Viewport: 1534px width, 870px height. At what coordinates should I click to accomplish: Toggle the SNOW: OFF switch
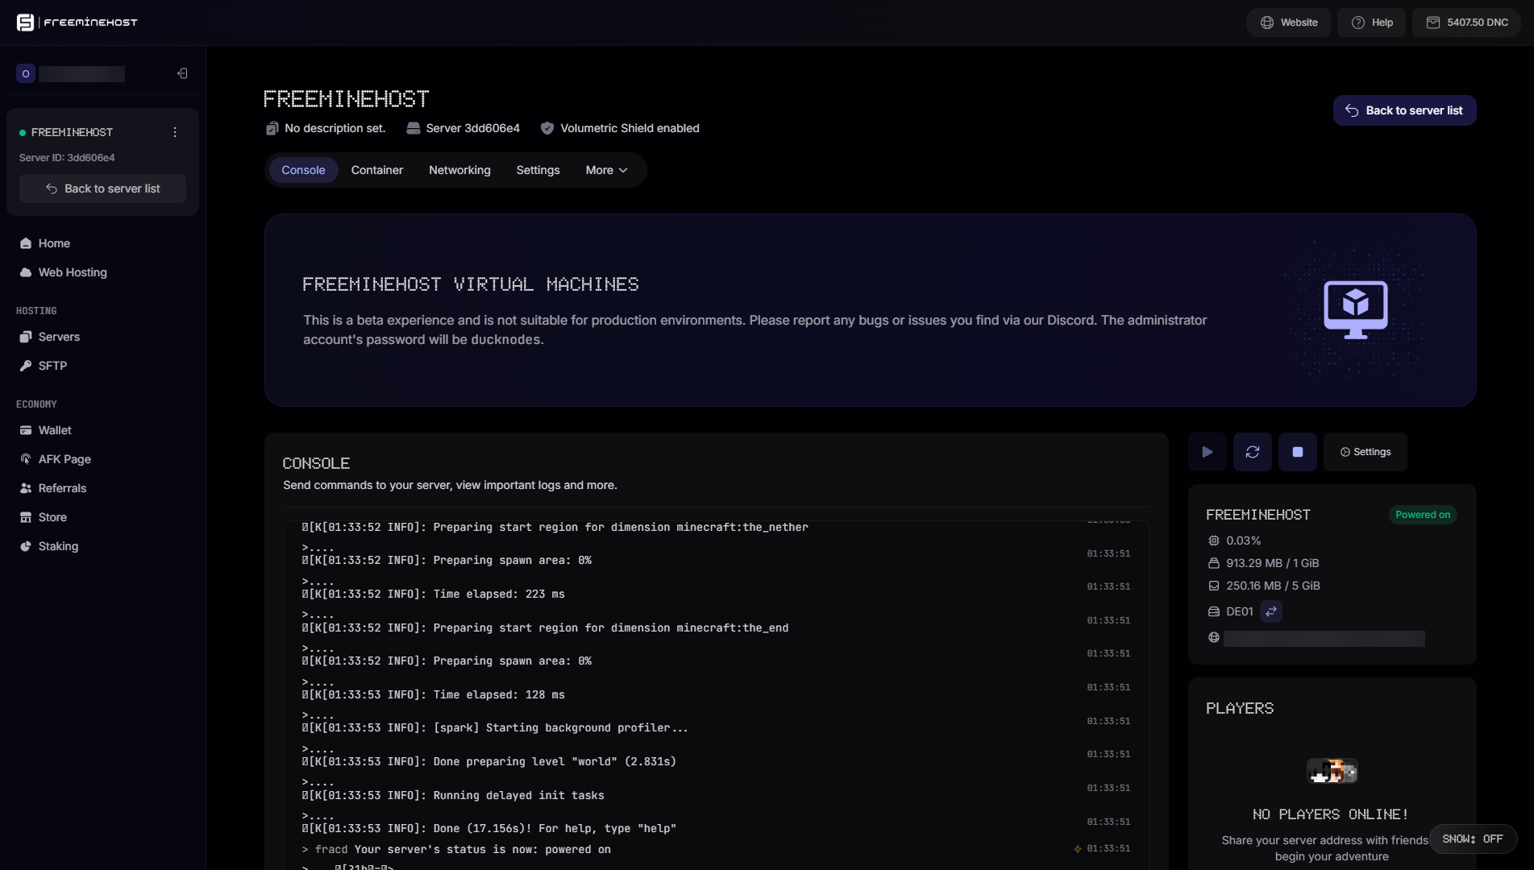point(1472,839)
